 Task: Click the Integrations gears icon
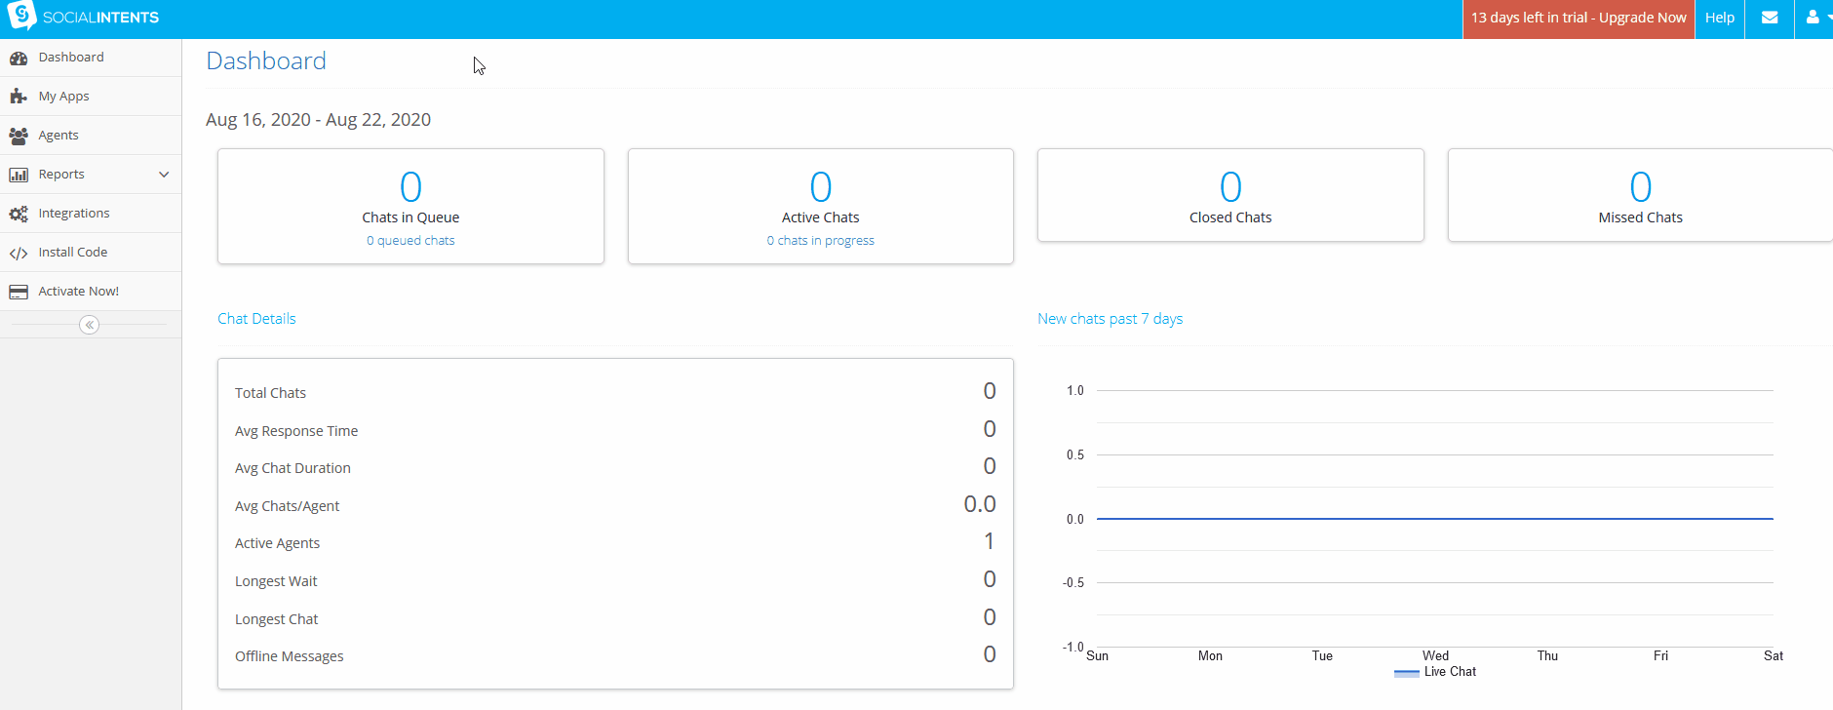tap(19, 214)
